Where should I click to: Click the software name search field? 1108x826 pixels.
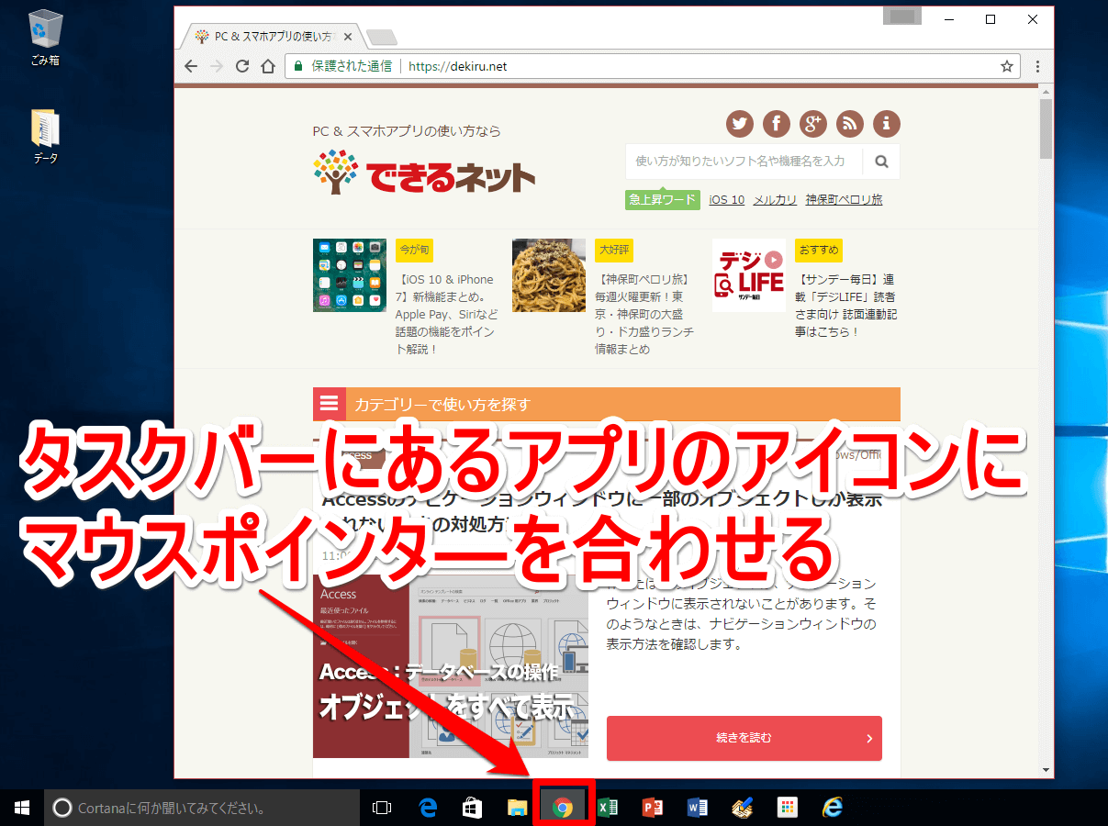[744, 162]
